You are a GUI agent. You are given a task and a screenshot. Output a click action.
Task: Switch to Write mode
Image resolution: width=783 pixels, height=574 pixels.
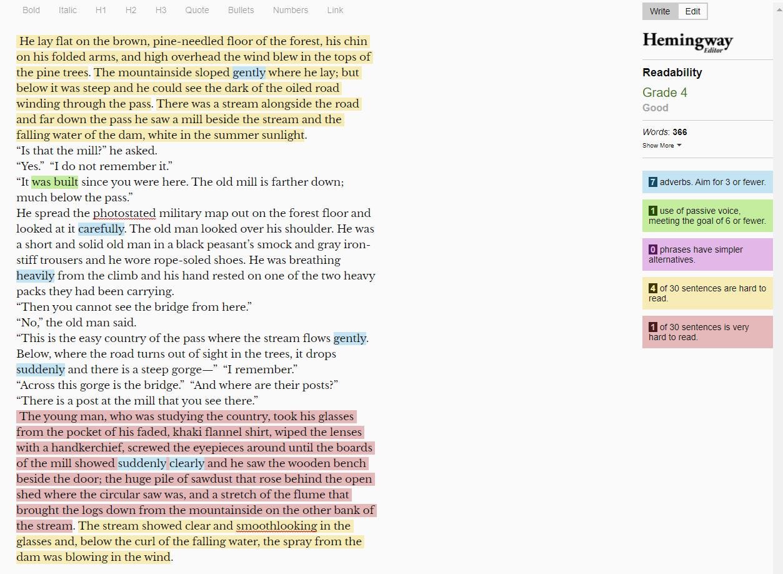(x=660, y=11)
